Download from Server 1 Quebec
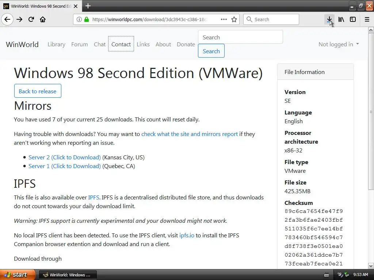374x280 pixels. pyautogui.click(x=64, y=166)
